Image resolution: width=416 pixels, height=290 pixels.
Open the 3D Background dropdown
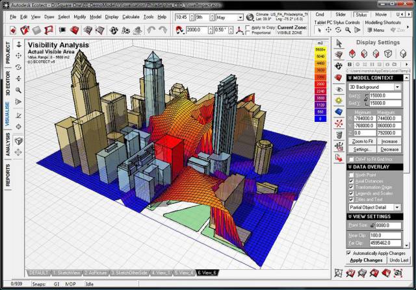coord(374,87)
